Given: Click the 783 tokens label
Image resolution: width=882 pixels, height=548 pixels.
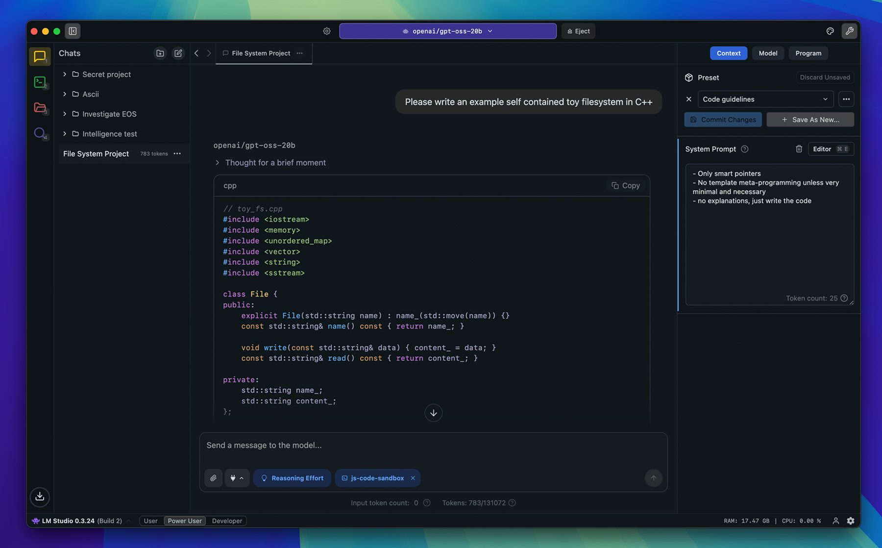Looking at the screenshot, I should click(154, 153).
